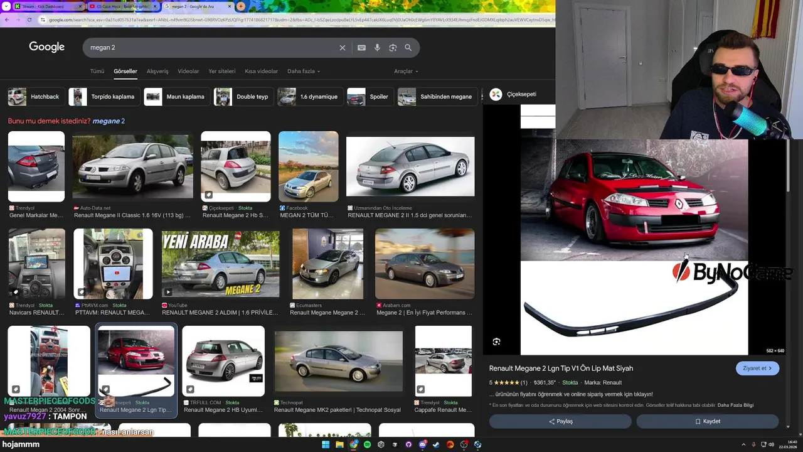Select the Kısa videolar search tab
The image size is (803, 452).
(261, 71)
